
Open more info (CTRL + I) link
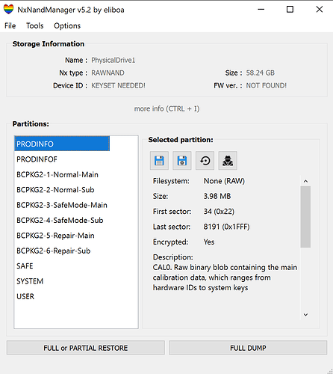point(166,108)
